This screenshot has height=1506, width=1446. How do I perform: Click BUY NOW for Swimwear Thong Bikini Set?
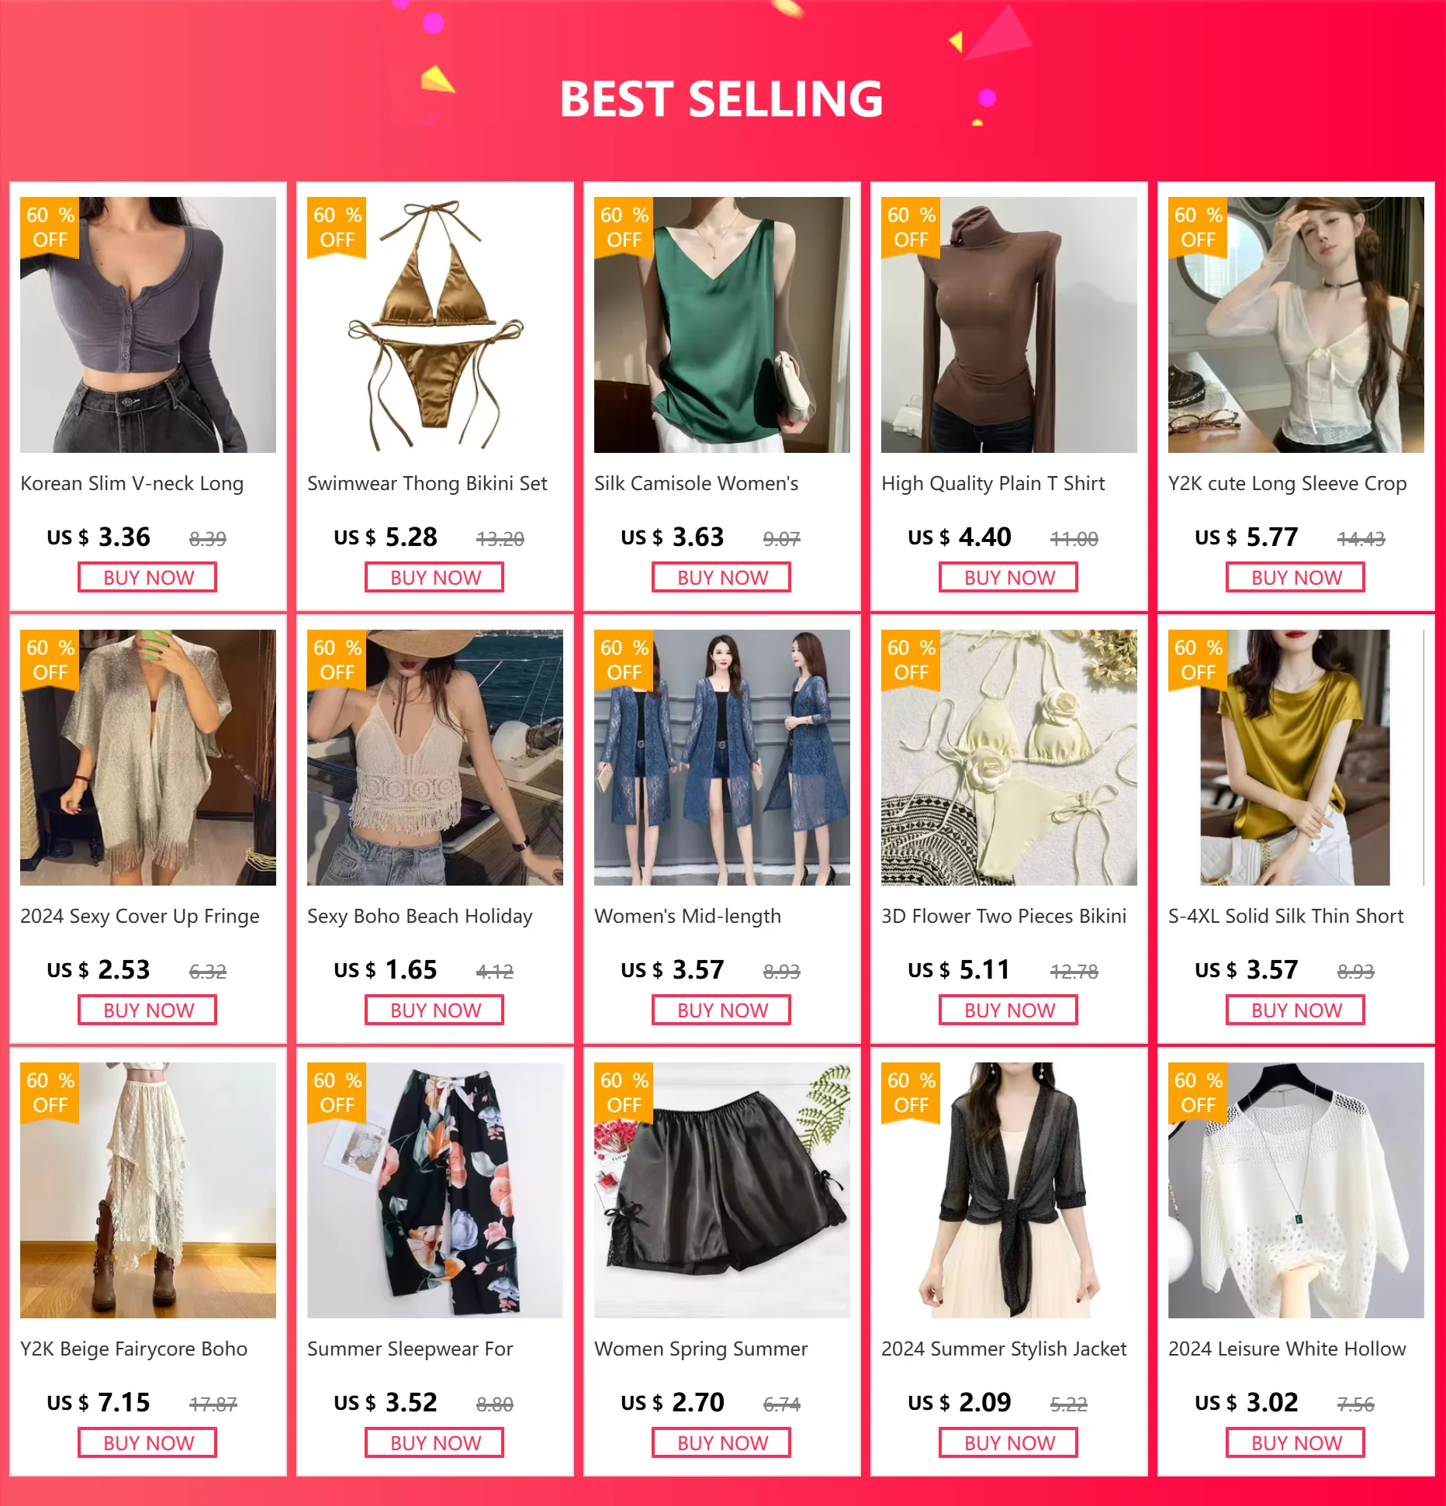point(434,578)
